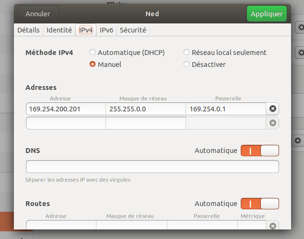Click the 255.255.0.0 netmask field
The image size is (304, 239).
coord(145,109)
